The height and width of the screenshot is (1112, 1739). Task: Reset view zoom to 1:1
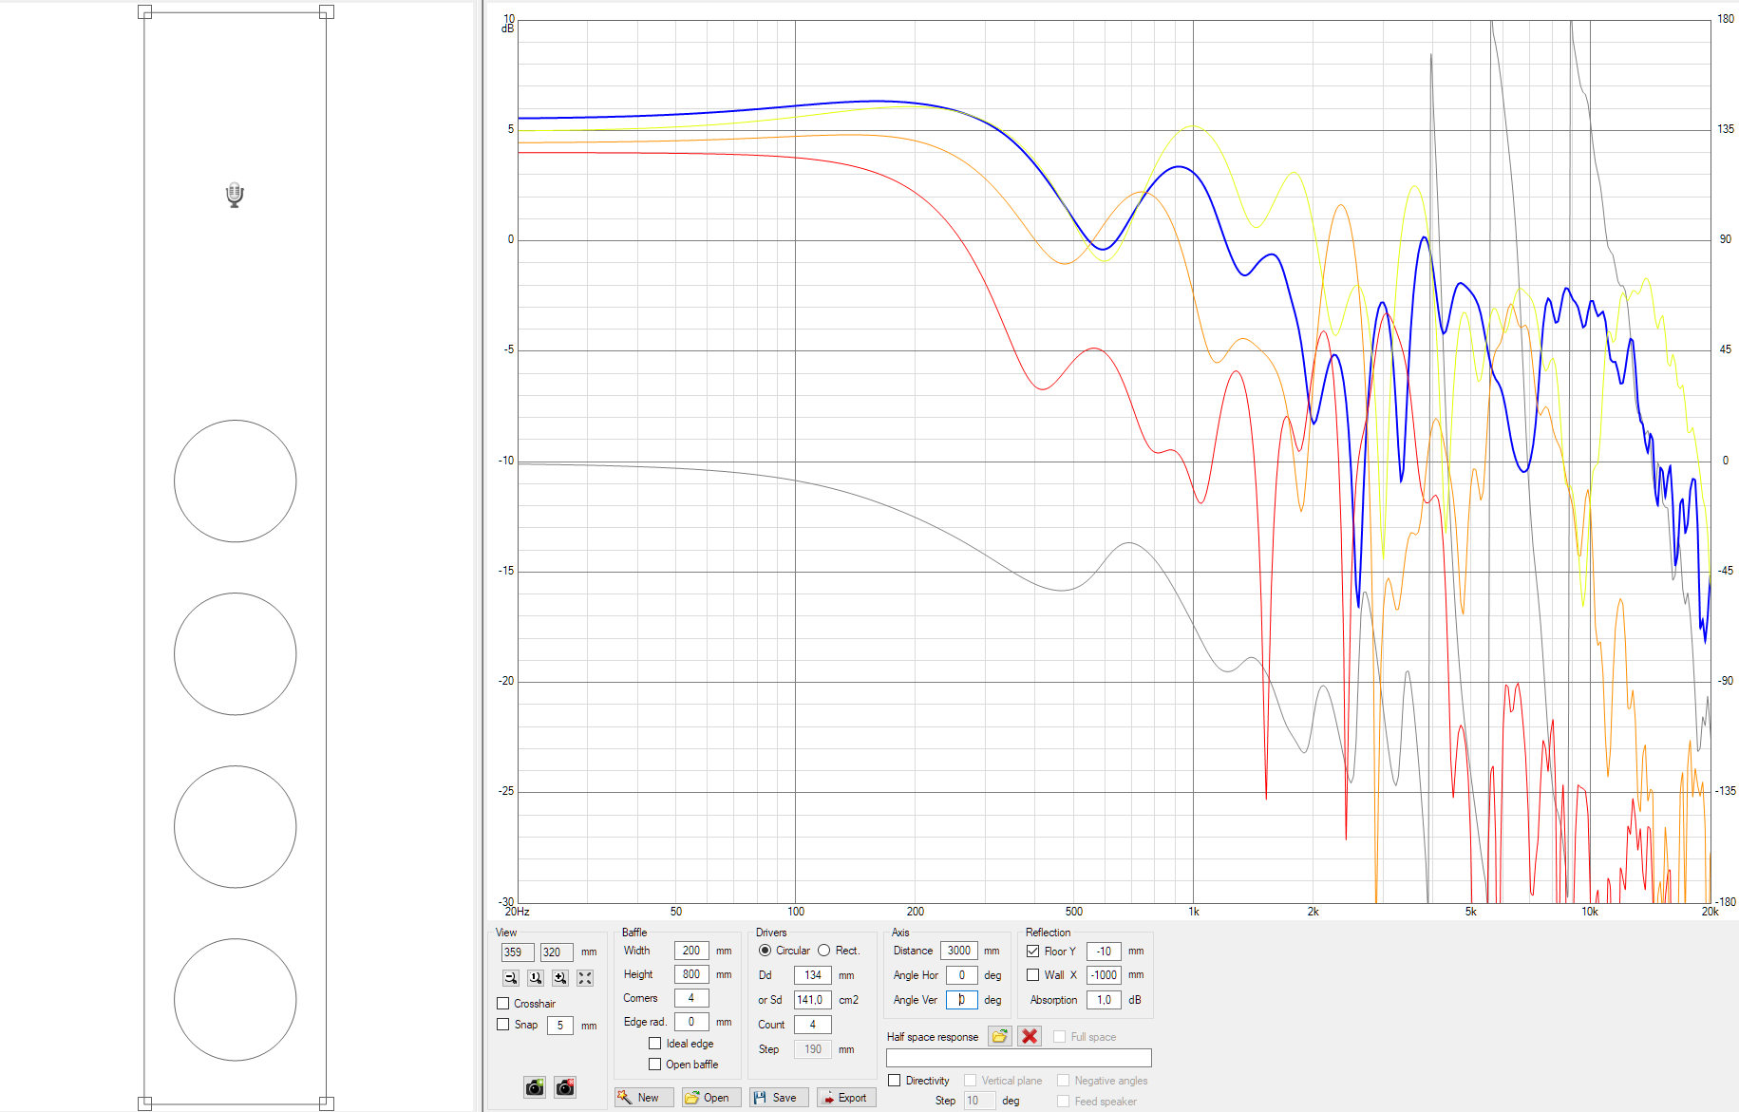click(x=536, y=977)
